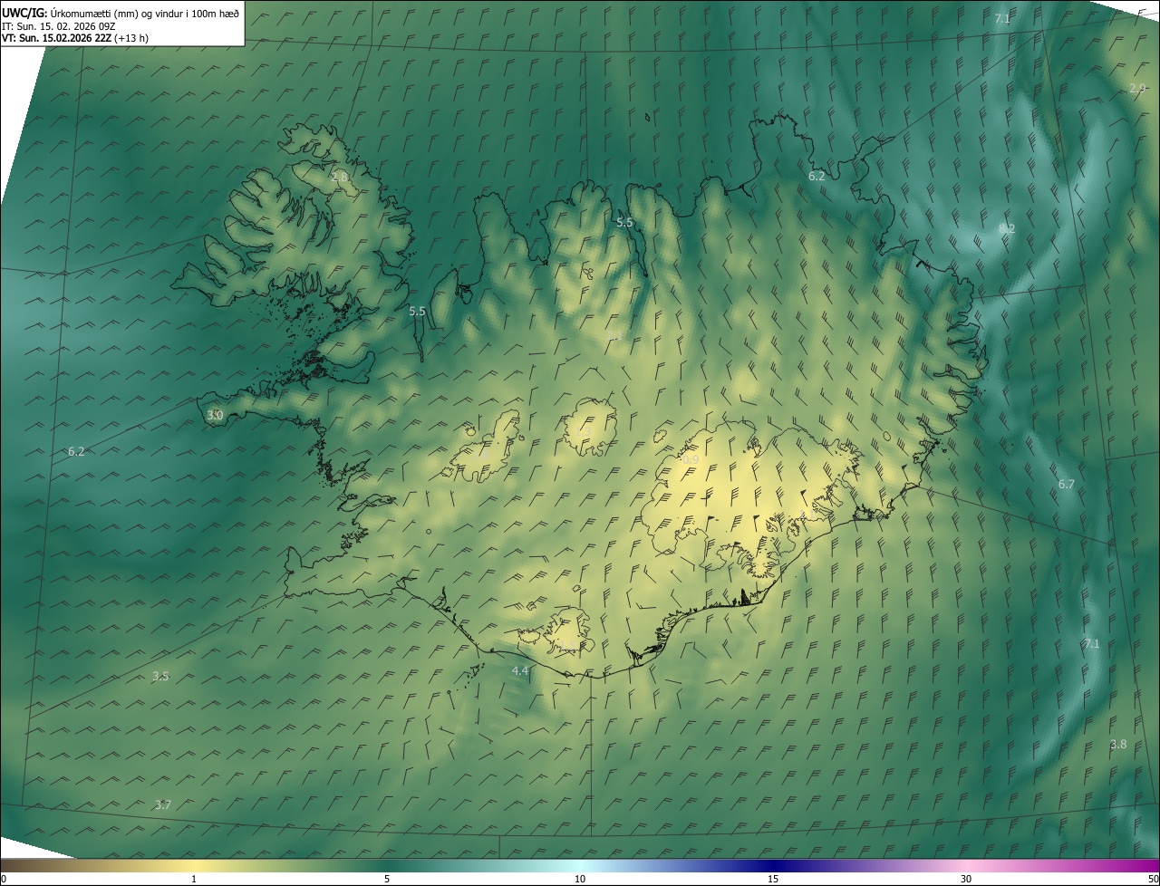Click the initial time line 'IT: Sun. 15. 02. 2026 09Z'

coord(58,26)
